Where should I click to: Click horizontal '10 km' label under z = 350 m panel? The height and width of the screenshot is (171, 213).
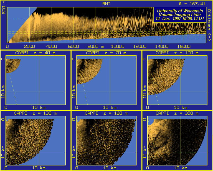(181, 168)
